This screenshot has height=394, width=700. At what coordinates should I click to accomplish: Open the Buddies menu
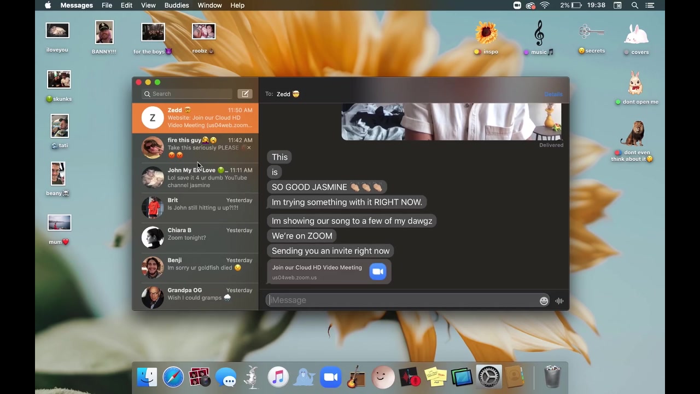click(177, 5)
